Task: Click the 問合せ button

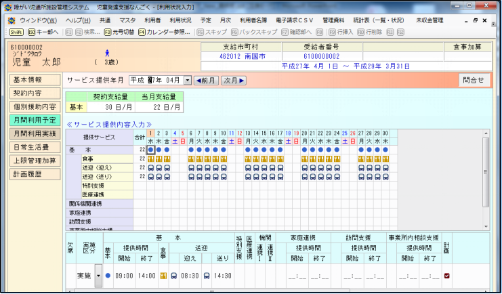Action: pos(473,79)
